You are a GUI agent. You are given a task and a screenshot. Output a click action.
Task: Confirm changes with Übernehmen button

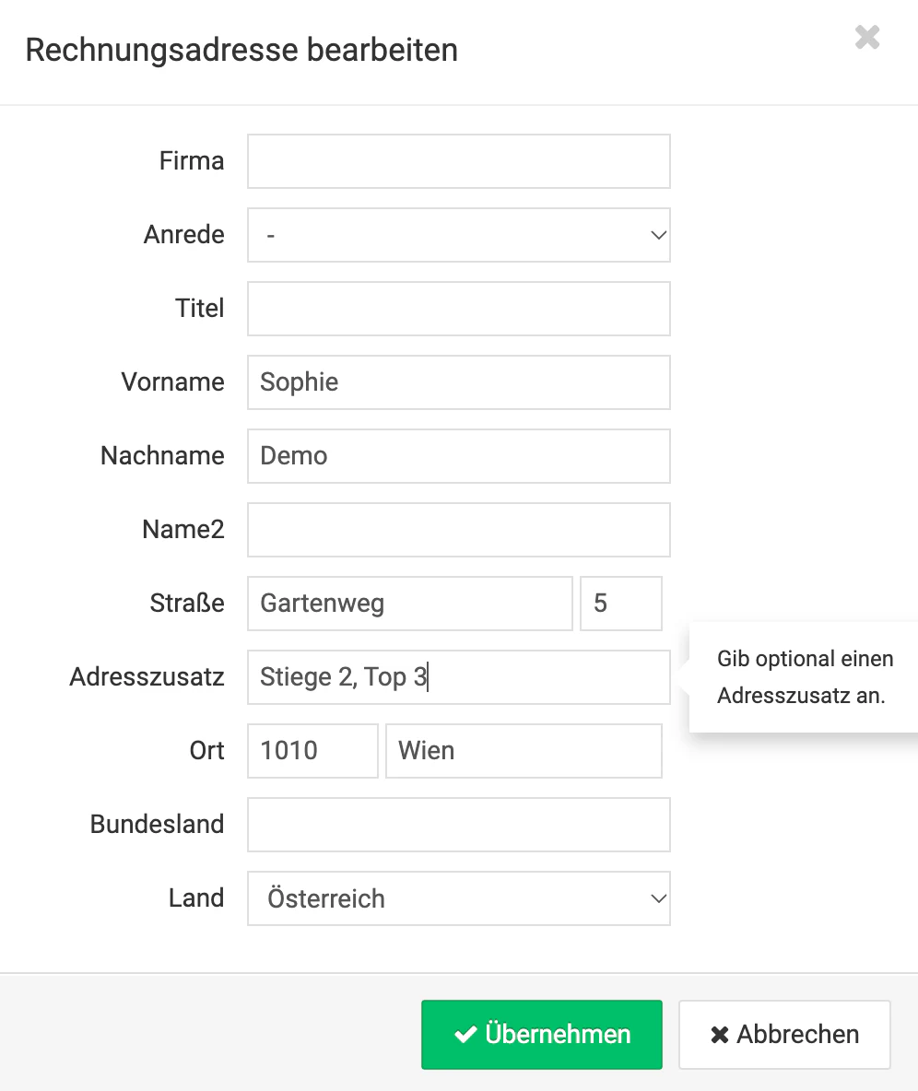coord(541,1035)
